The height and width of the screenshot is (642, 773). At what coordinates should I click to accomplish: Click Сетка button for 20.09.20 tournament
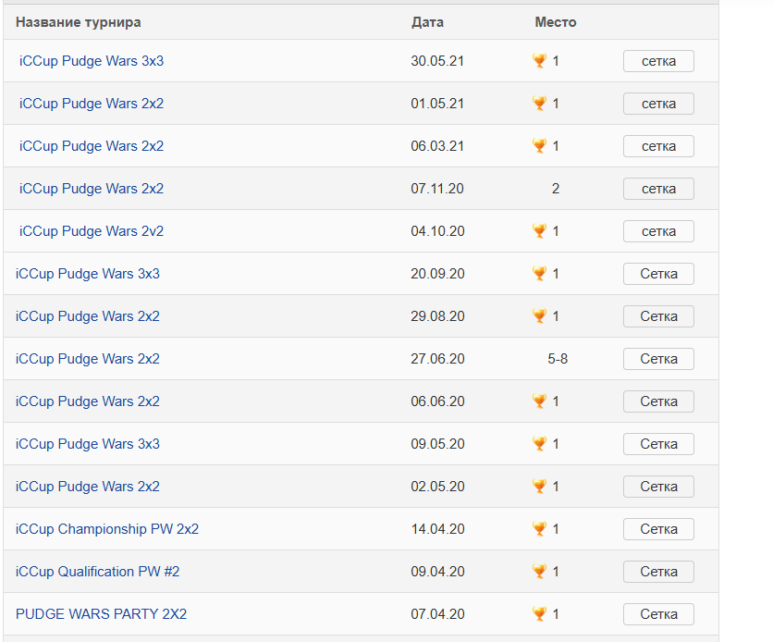tap(658, 274)
